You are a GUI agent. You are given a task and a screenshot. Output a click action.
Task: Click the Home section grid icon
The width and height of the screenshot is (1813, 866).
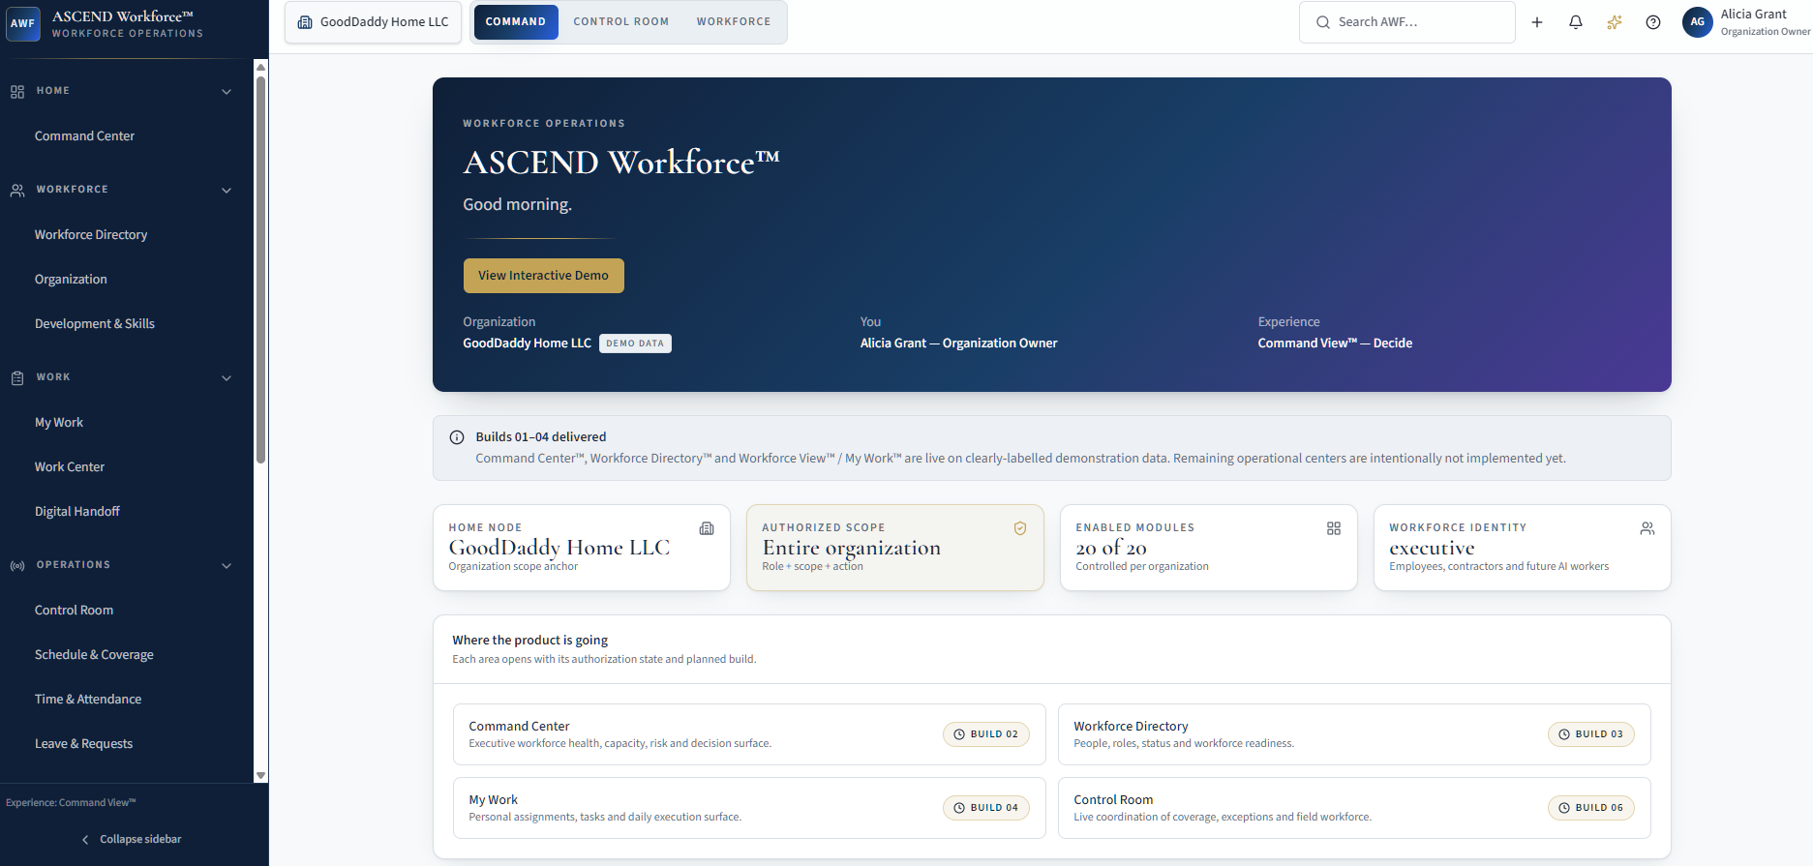click(17, 92)
